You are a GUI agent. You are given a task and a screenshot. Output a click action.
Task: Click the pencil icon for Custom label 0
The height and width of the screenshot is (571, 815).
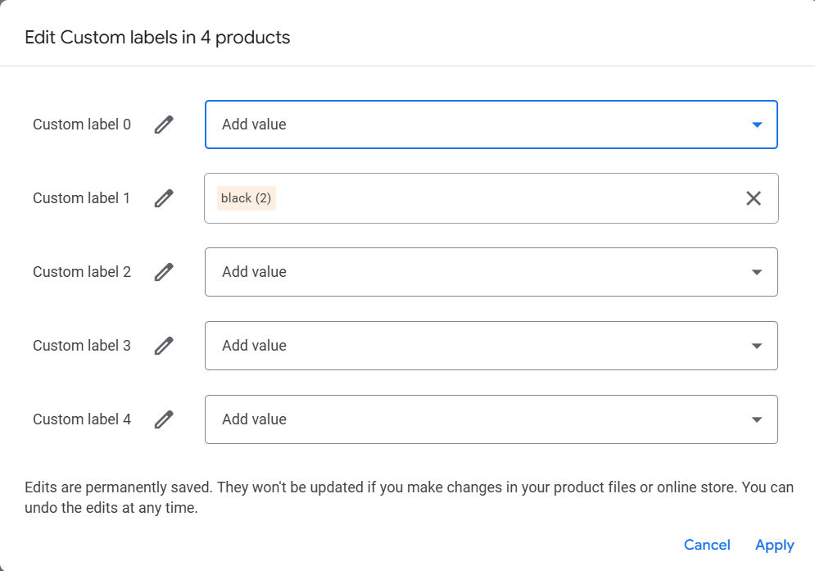click(164, 125)
